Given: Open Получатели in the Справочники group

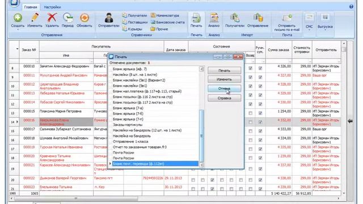Looking at the screenshot, I should click(x=135, y=15).
